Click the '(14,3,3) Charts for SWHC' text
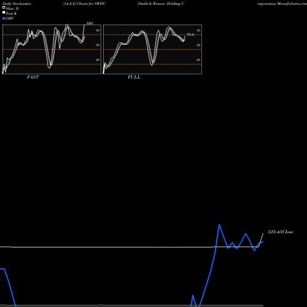The height and width of the screenshot is (307, 307). (x=84, y=4)
